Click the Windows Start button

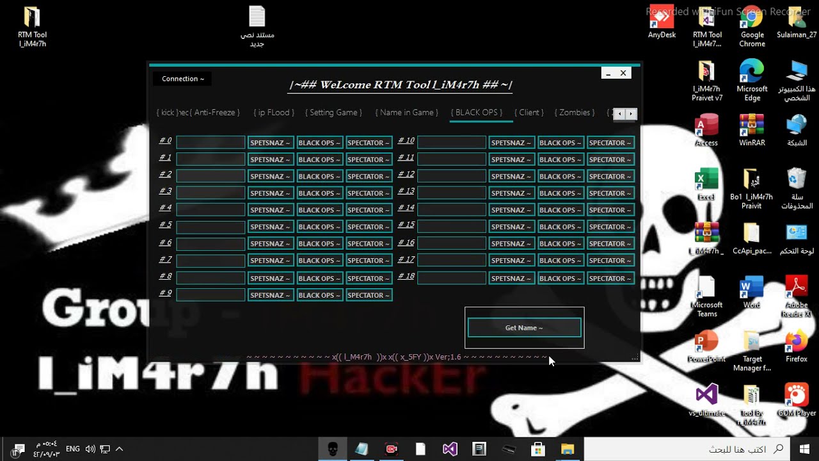804,449
